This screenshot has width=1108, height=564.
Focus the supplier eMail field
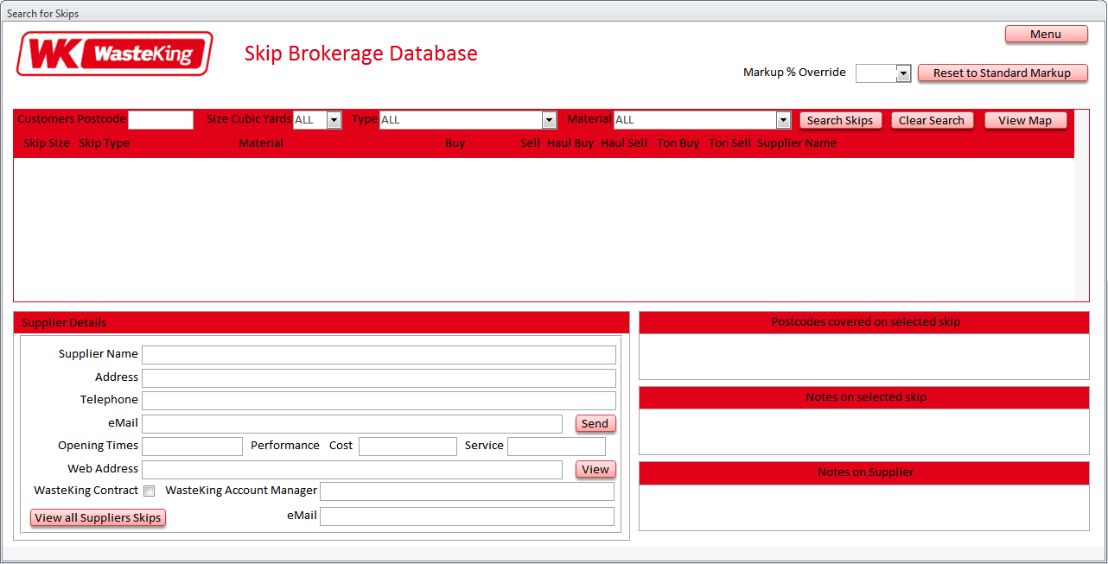tap(352, 424)
